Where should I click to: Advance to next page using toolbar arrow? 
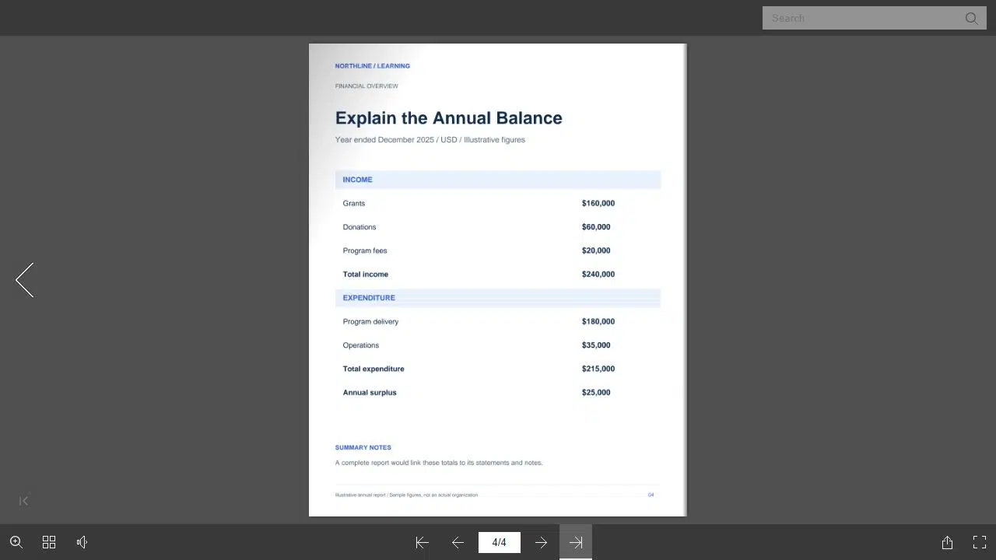point(541,543)
